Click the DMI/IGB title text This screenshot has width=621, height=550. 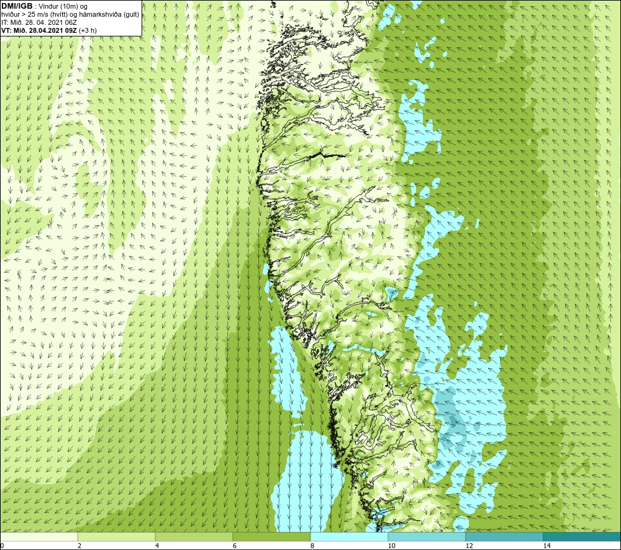pos(17,6)
